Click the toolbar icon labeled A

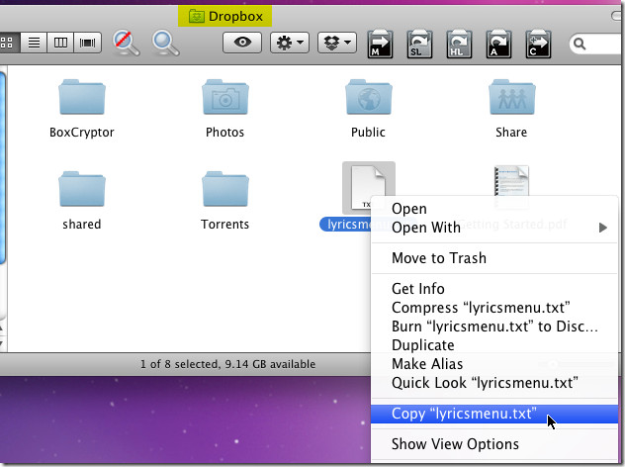[499, 44]
